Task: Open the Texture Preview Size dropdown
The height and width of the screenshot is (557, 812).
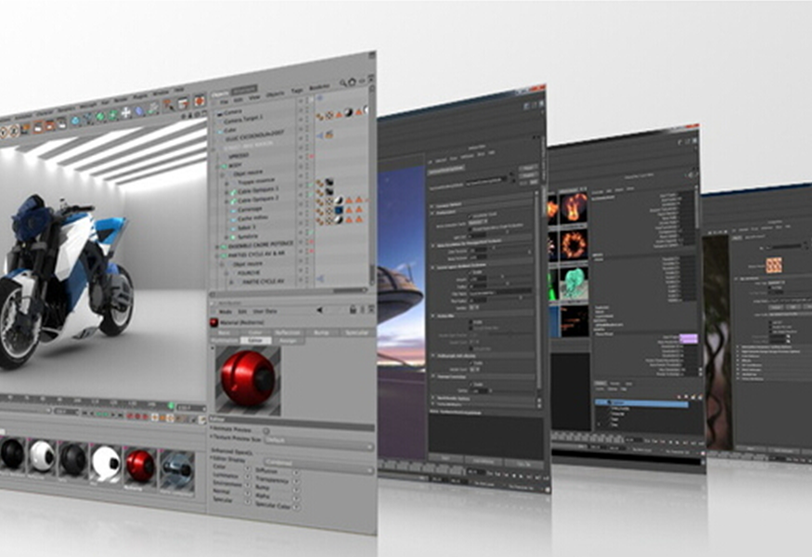Action: (x=318, y=442)
